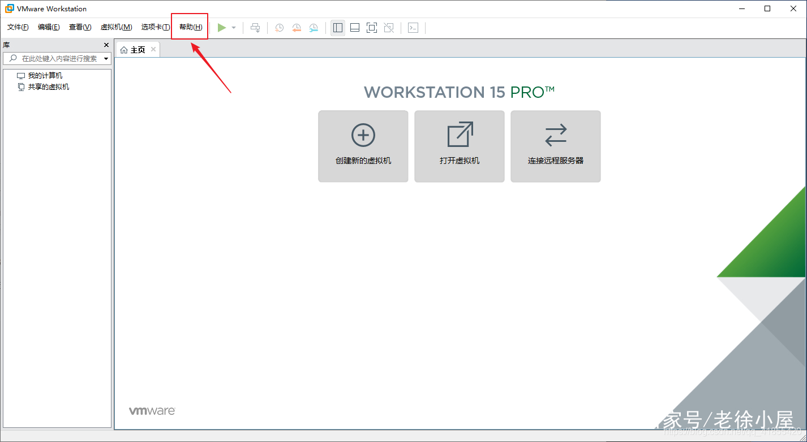Click the 连接远程服务器 tile
This screenshot has width=807, height=442.
pos(556,146)
